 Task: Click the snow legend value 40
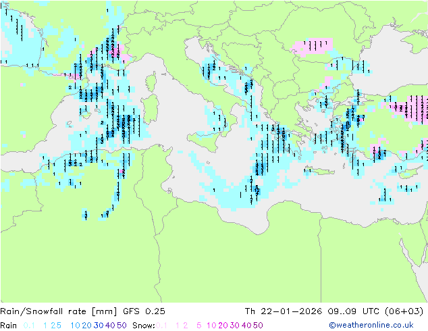246,326
